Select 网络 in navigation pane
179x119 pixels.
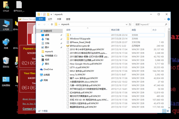tap(45, 80)
